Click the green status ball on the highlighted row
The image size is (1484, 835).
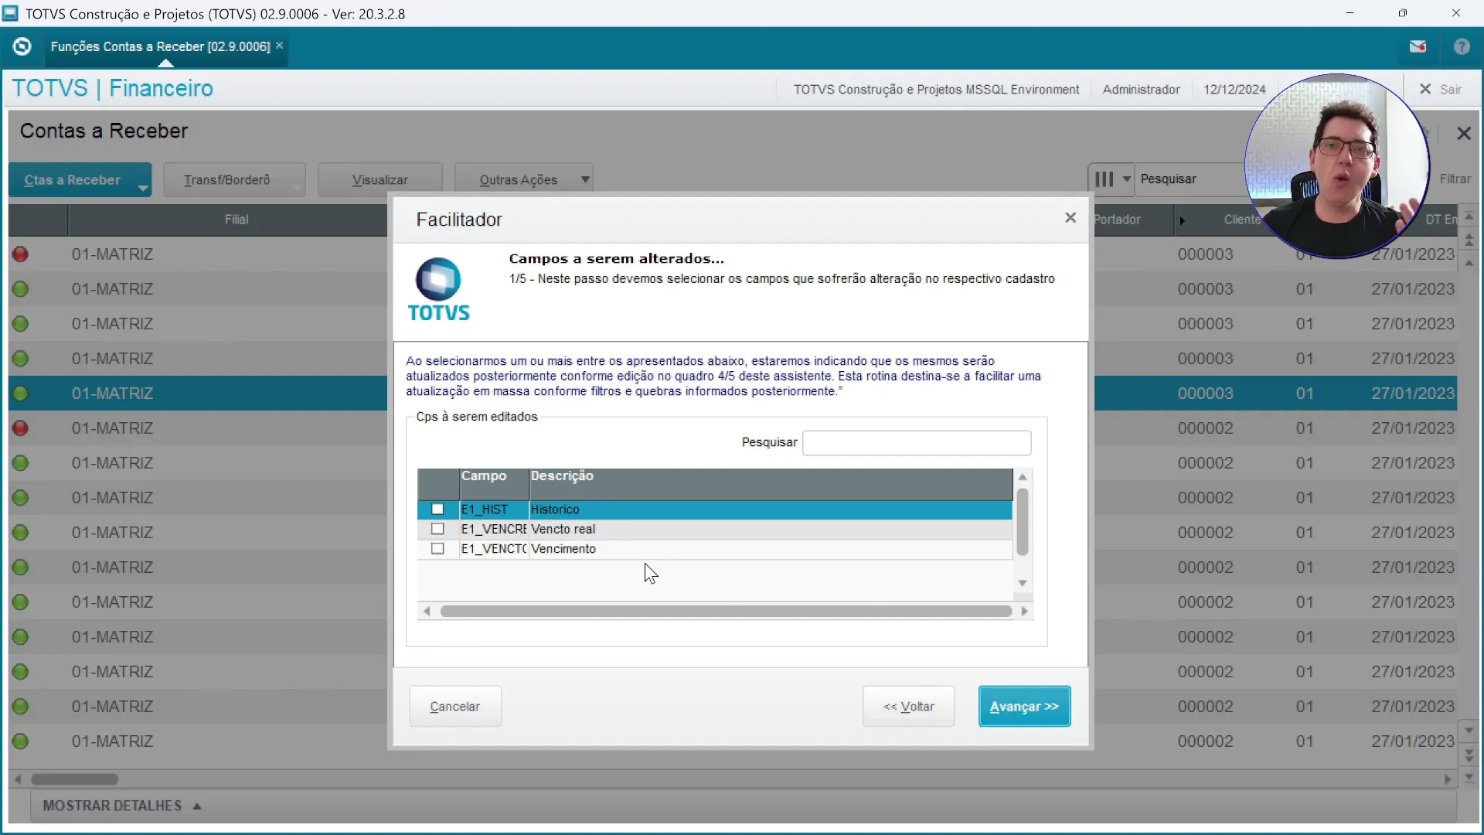pyautogui.click(x=21, y=393)
